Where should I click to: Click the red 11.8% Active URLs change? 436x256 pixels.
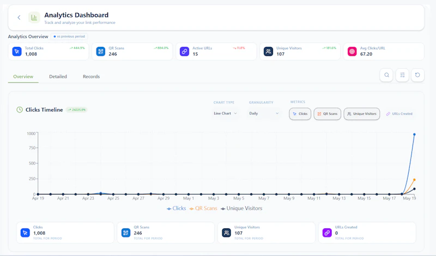[x=239, y=48]
